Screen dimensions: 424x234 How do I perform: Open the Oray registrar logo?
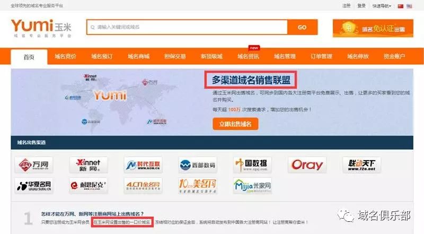point(307,164)
